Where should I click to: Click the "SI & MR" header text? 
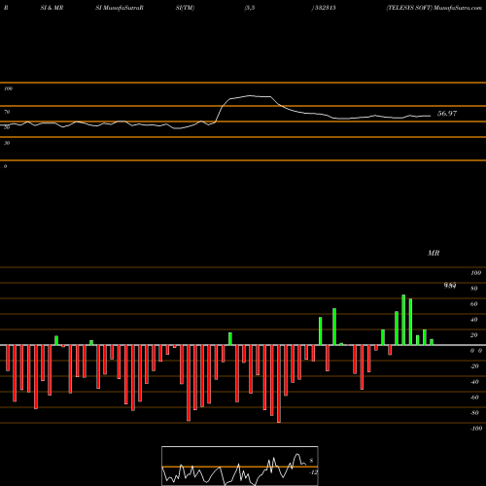pyautogui.click(x=52, y=8)
